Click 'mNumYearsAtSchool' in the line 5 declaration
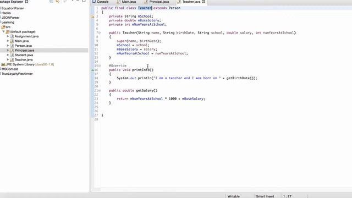This screenshot has width=352, height=198. [148, 24]
